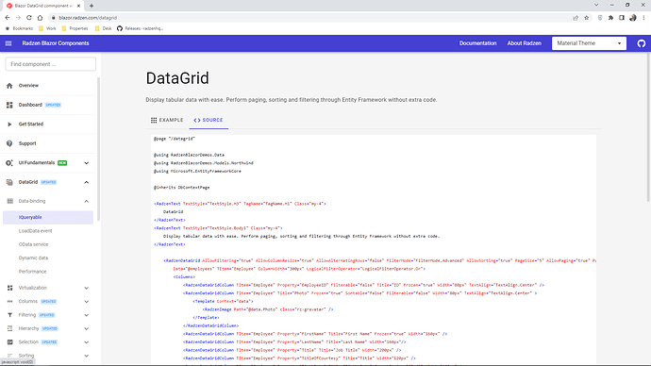This screenshot has width=651, height=366.
Task: Switch to the SOURCE tab
Action: [209, 120]
